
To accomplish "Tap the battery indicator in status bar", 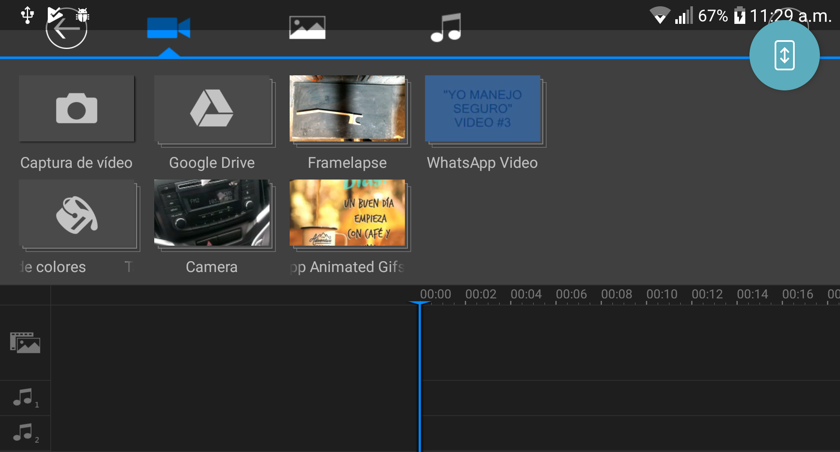I will tap(739, 16).
